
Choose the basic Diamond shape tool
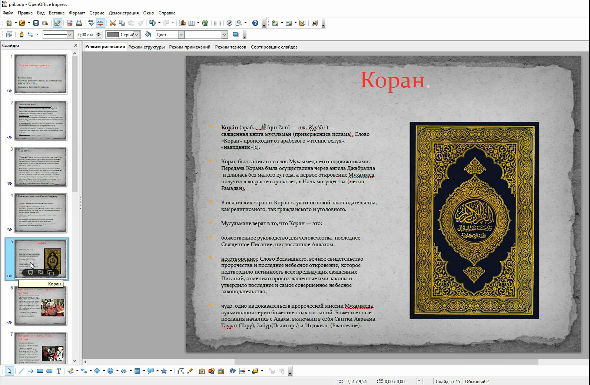click(x=97, y=371)
